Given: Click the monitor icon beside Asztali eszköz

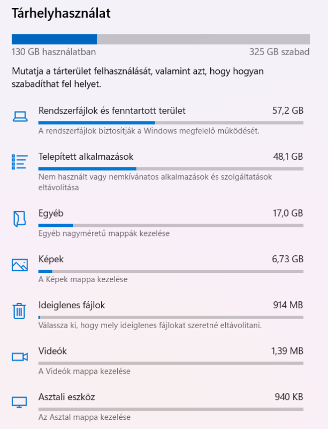Looking at the screenshot, I should 19,402.
